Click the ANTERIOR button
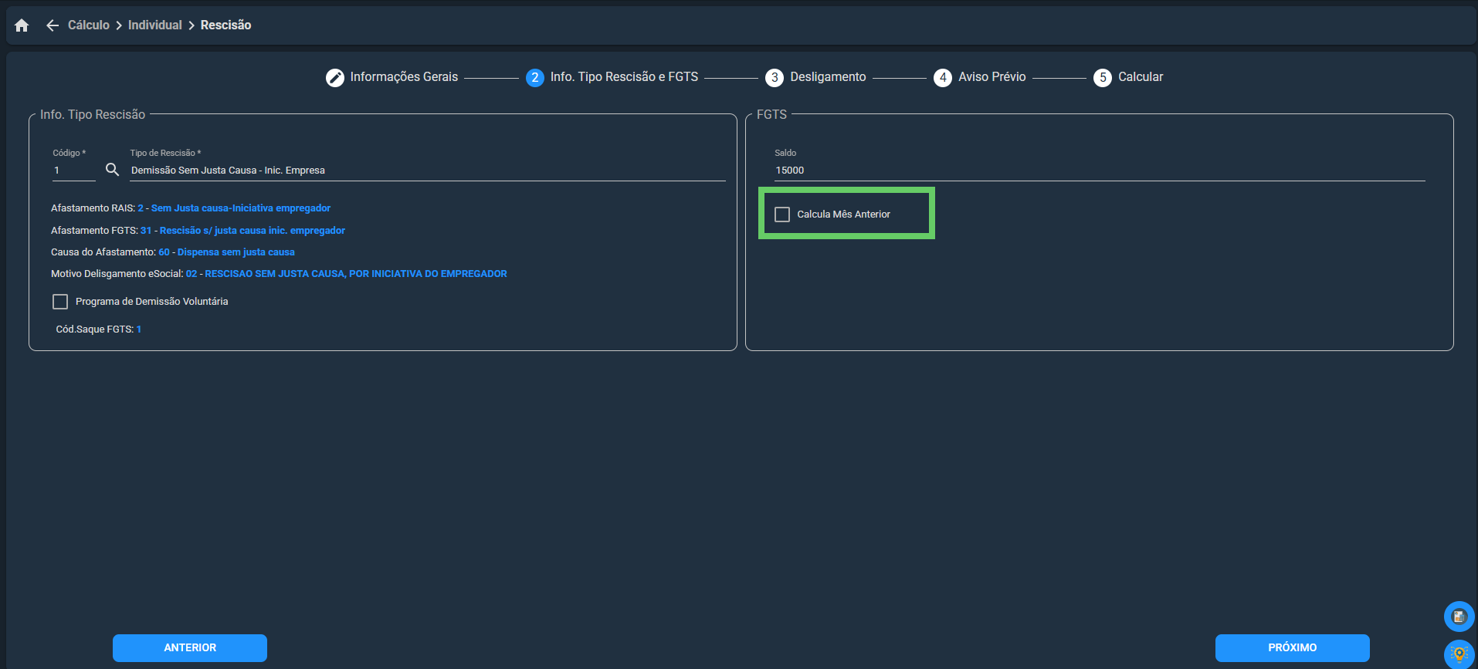 190,648
